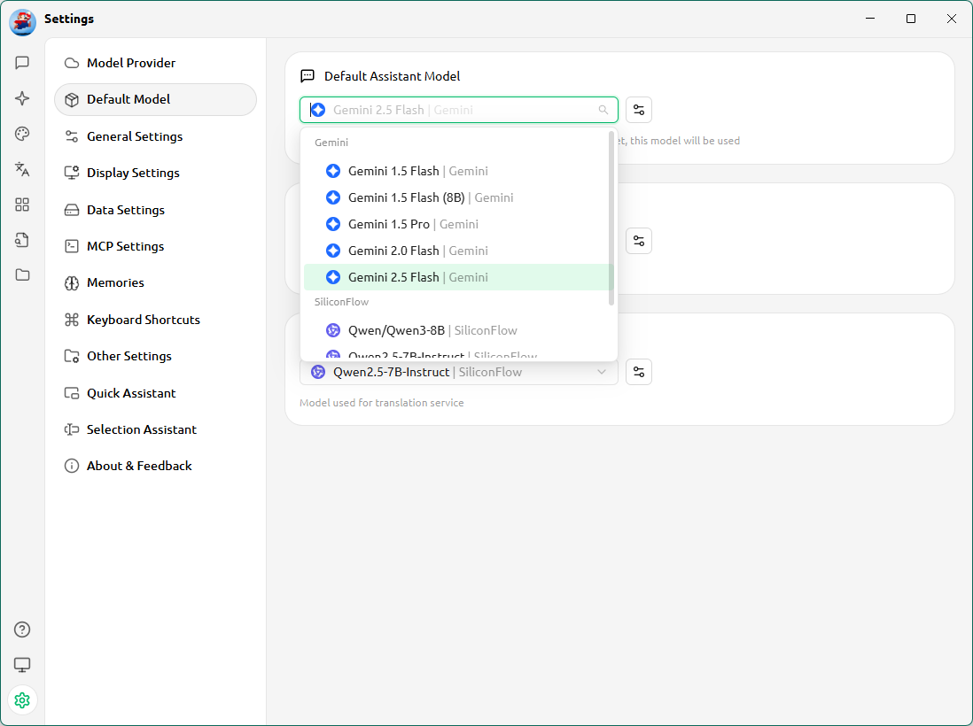Maximize the Settings window
The image size is (973, 726).
click(911, 19)
